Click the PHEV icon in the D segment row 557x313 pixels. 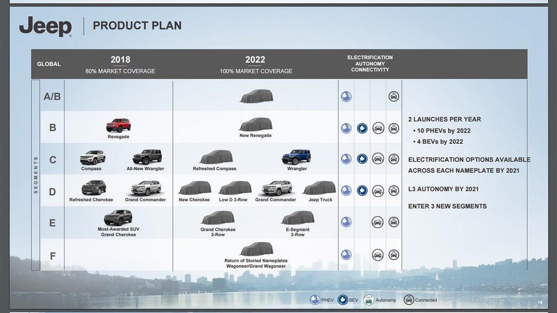coord(346,191)
